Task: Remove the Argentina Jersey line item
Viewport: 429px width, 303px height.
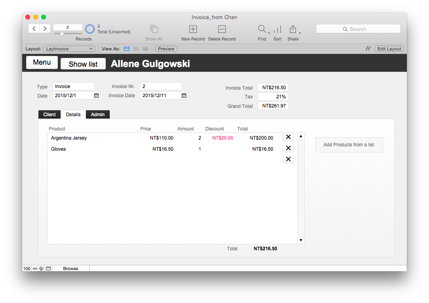Action: 288,137
